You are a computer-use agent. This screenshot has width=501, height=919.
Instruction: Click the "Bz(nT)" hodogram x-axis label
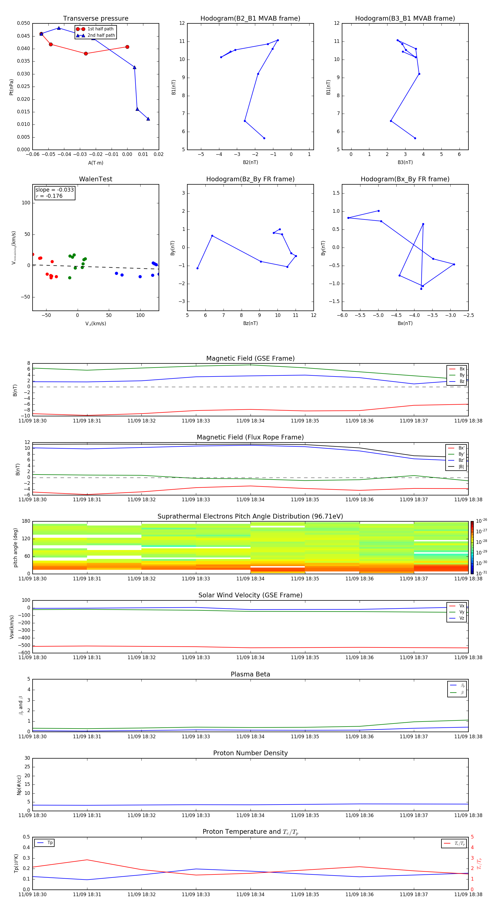pyautogui.click(x=250, y=323)
